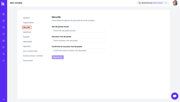Open the board columns icon in sidebar
This screenshot has width=180, height=102.
pyautogui.click(x=3, y=21)
